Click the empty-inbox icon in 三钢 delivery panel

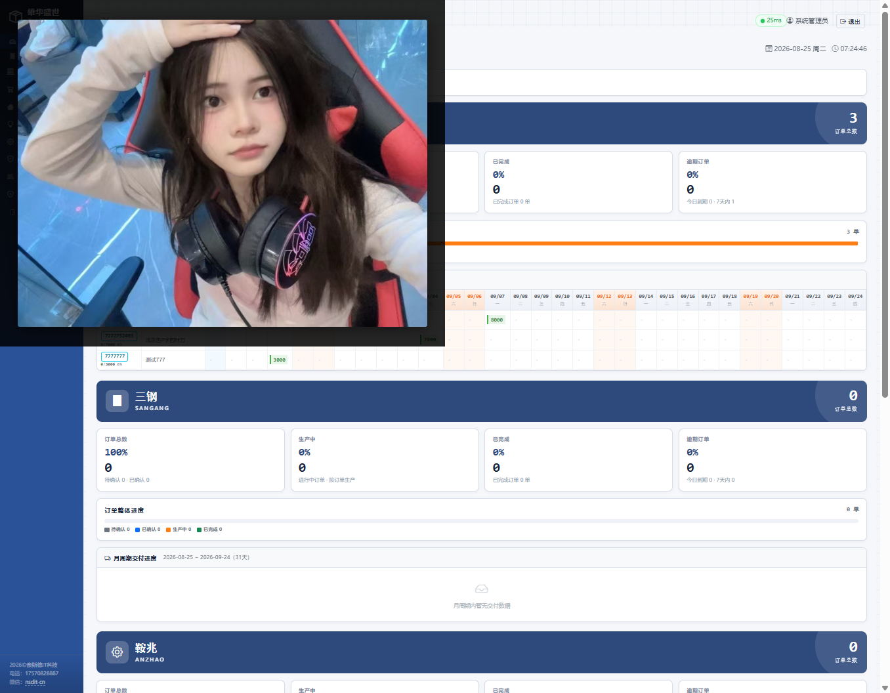481,589
